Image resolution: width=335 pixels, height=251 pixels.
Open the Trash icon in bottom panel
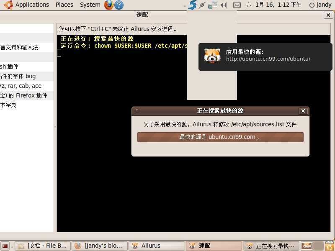[330, 246]
